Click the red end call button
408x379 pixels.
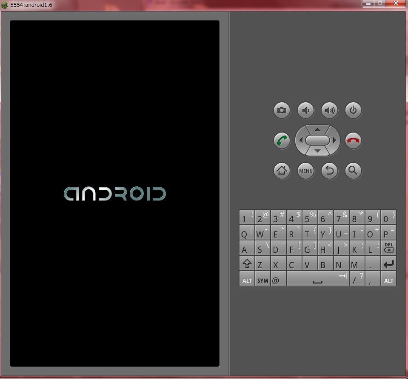[x=353, y=141]
